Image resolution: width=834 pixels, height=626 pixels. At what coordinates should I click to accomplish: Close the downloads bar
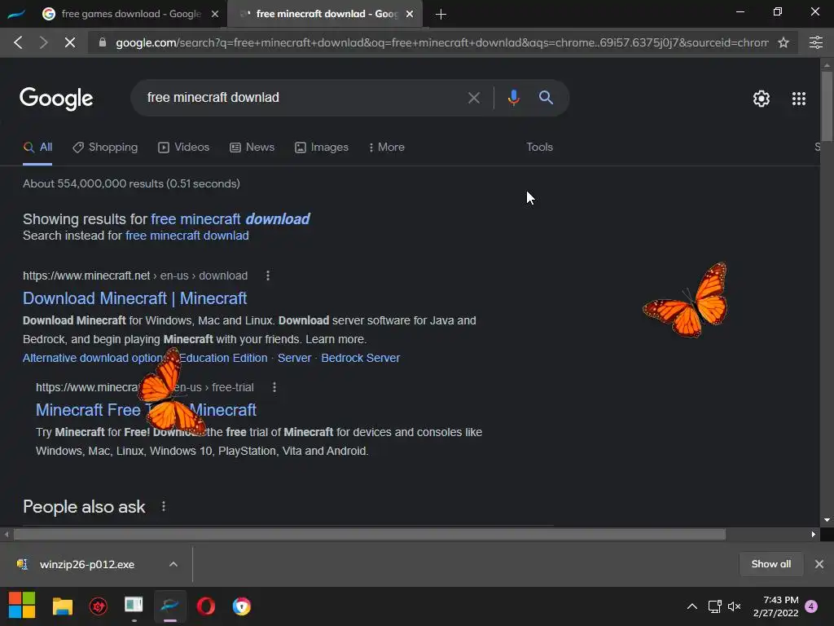coord(819,564)
